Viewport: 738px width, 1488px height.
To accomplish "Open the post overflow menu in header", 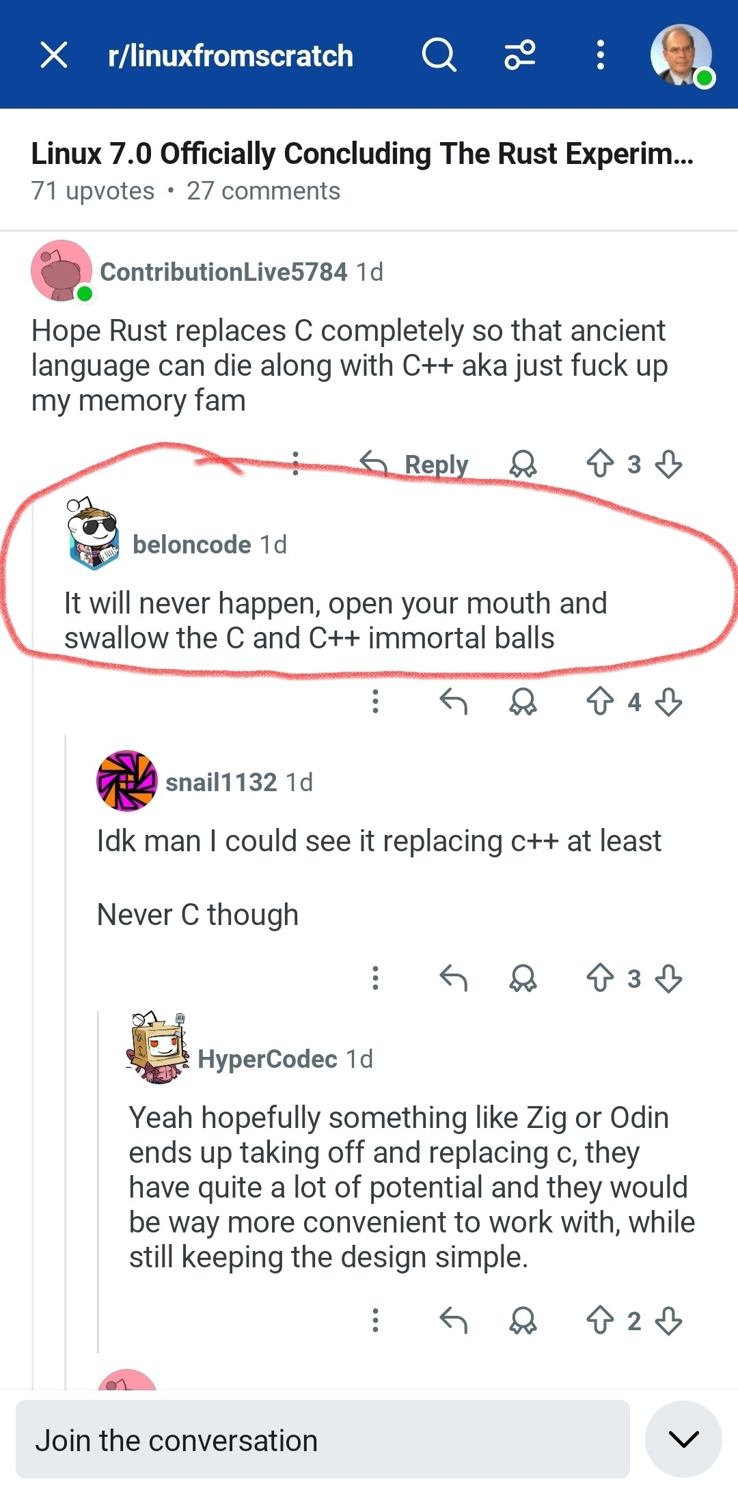I will [x=600, y=55].
